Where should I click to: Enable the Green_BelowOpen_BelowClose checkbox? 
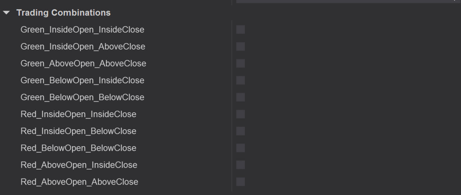241,97
